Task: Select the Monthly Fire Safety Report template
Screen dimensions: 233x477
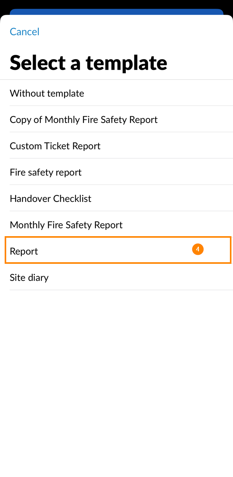Action: coord(66,225)
